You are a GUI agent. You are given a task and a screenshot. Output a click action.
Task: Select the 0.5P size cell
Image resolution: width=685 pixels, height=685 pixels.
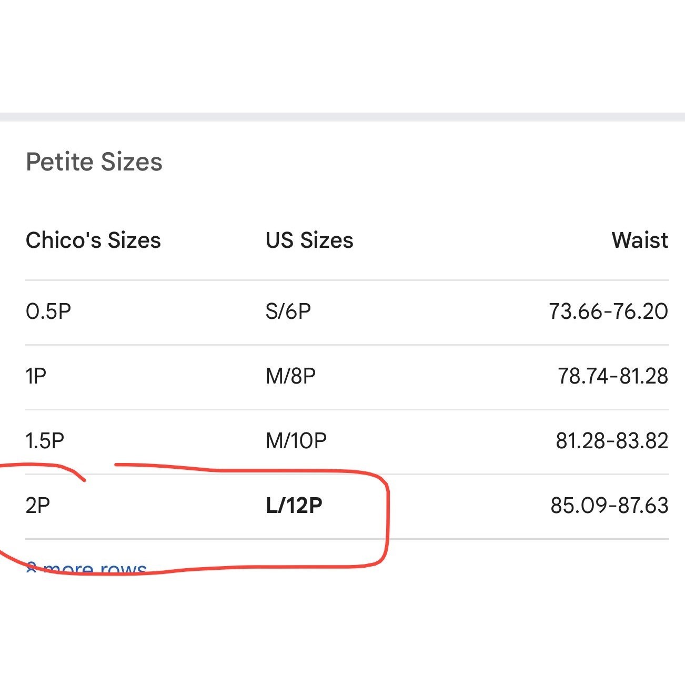(x=48, y=311)
